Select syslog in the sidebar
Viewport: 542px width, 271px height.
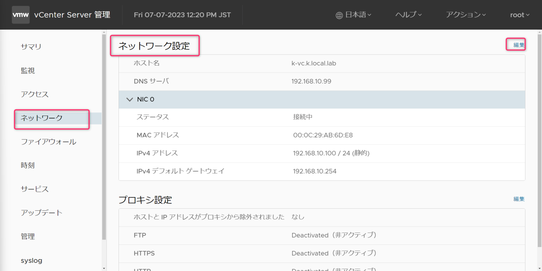(31, 260)
